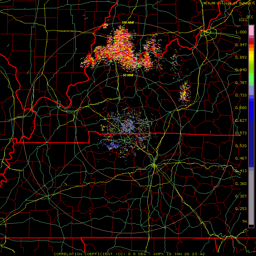Click the 0.253 color scale value
Image resolution: width=256 pixels, height=256 pixels.
click(241, 209)
